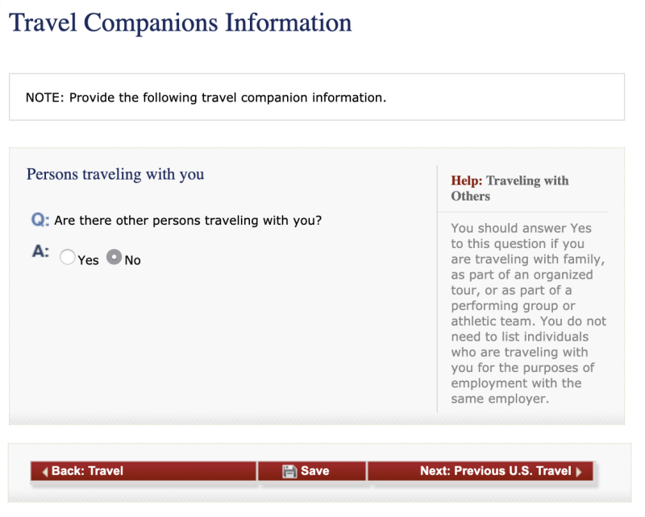Click the 'Persons traveling with you' heading
The height and width of the screenshot is (517, 645).
tap(115, 174)
